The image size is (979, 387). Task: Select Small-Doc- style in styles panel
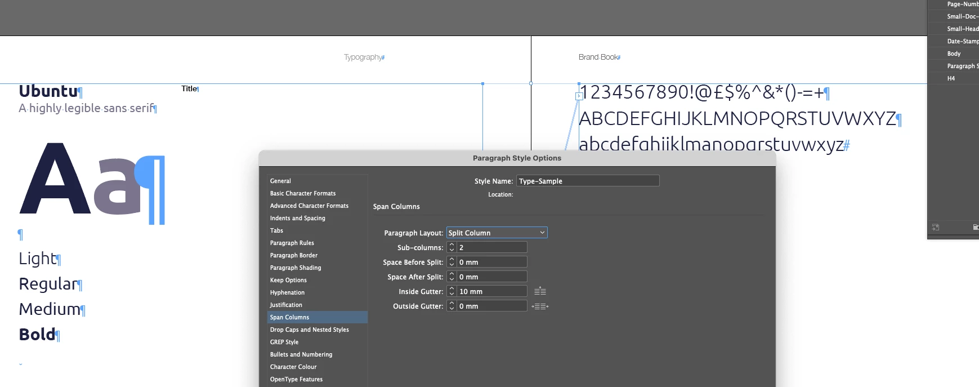click(954, 16)
